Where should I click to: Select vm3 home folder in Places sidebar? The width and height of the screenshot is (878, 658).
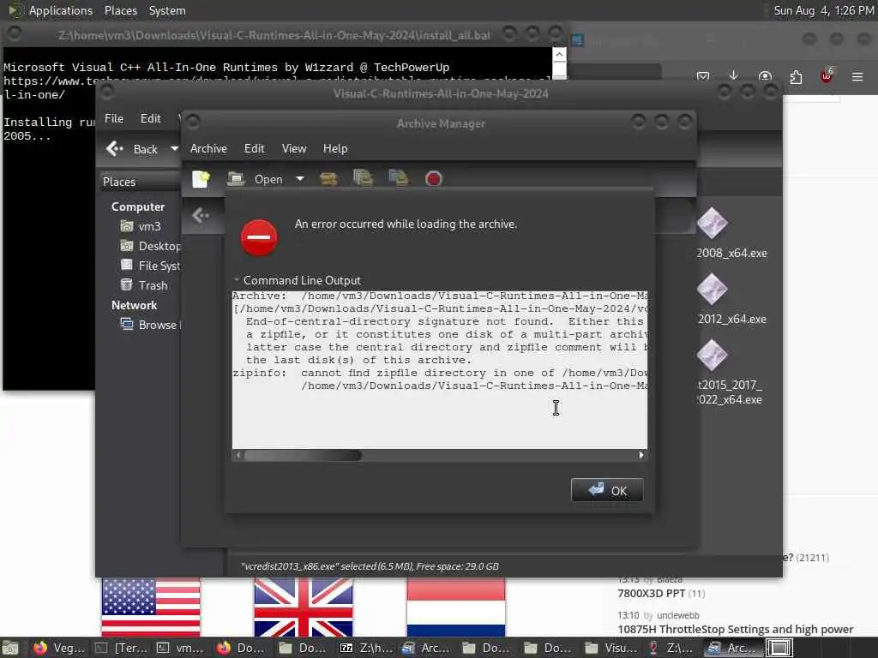click(x=141, y=226)
